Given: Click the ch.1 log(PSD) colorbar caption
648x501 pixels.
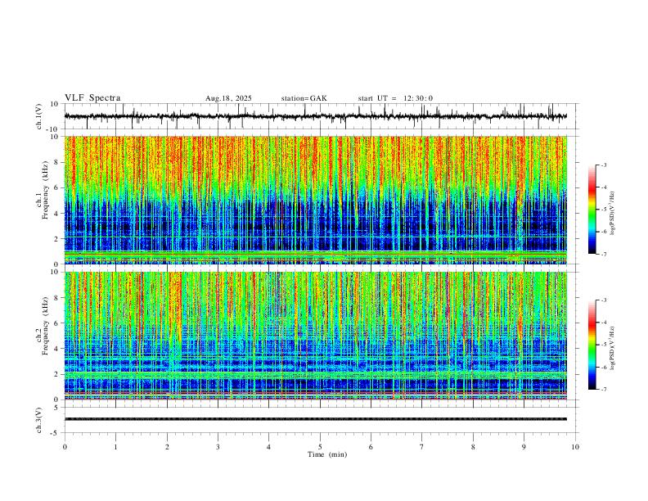Looking at the screenshot, I should 613,214.
